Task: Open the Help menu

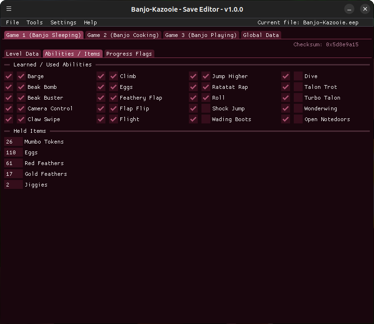Action: coord(90,22)
